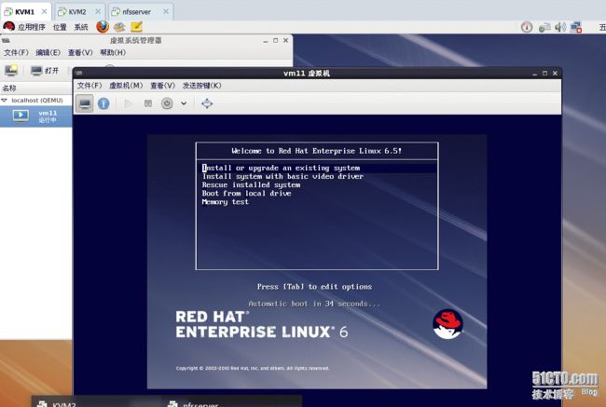This screenshot has height=407, width=606.
Task: Close the nfsserver tab
Action: pos(166,11)
